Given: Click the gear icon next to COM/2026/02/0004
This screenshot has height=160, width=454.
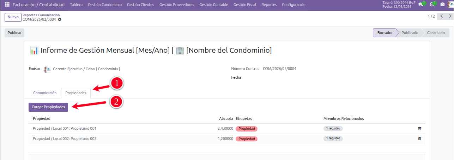Looking at the screenshot, I should coord(60,19).
